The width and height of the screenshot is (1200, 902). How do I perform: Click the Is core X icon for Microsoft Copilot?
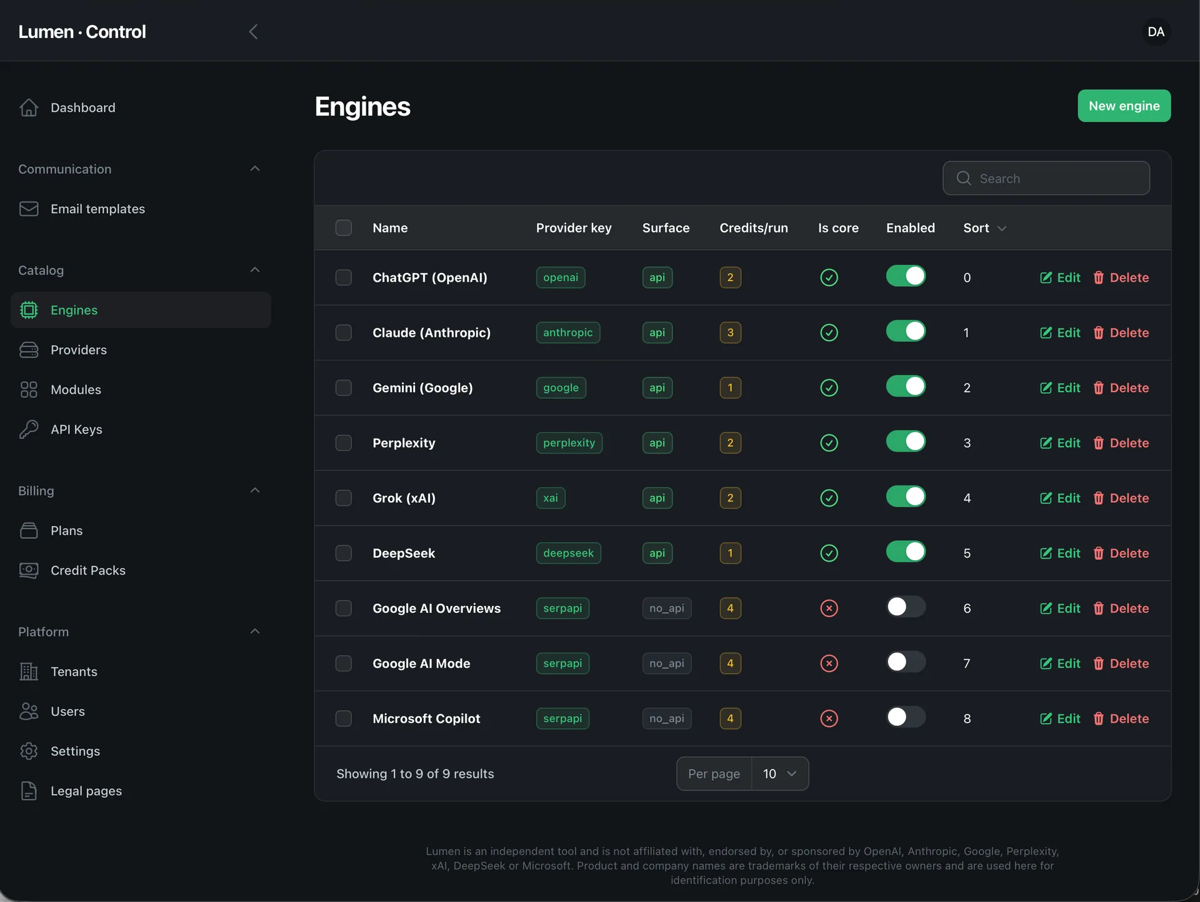(x=829, y=718)
